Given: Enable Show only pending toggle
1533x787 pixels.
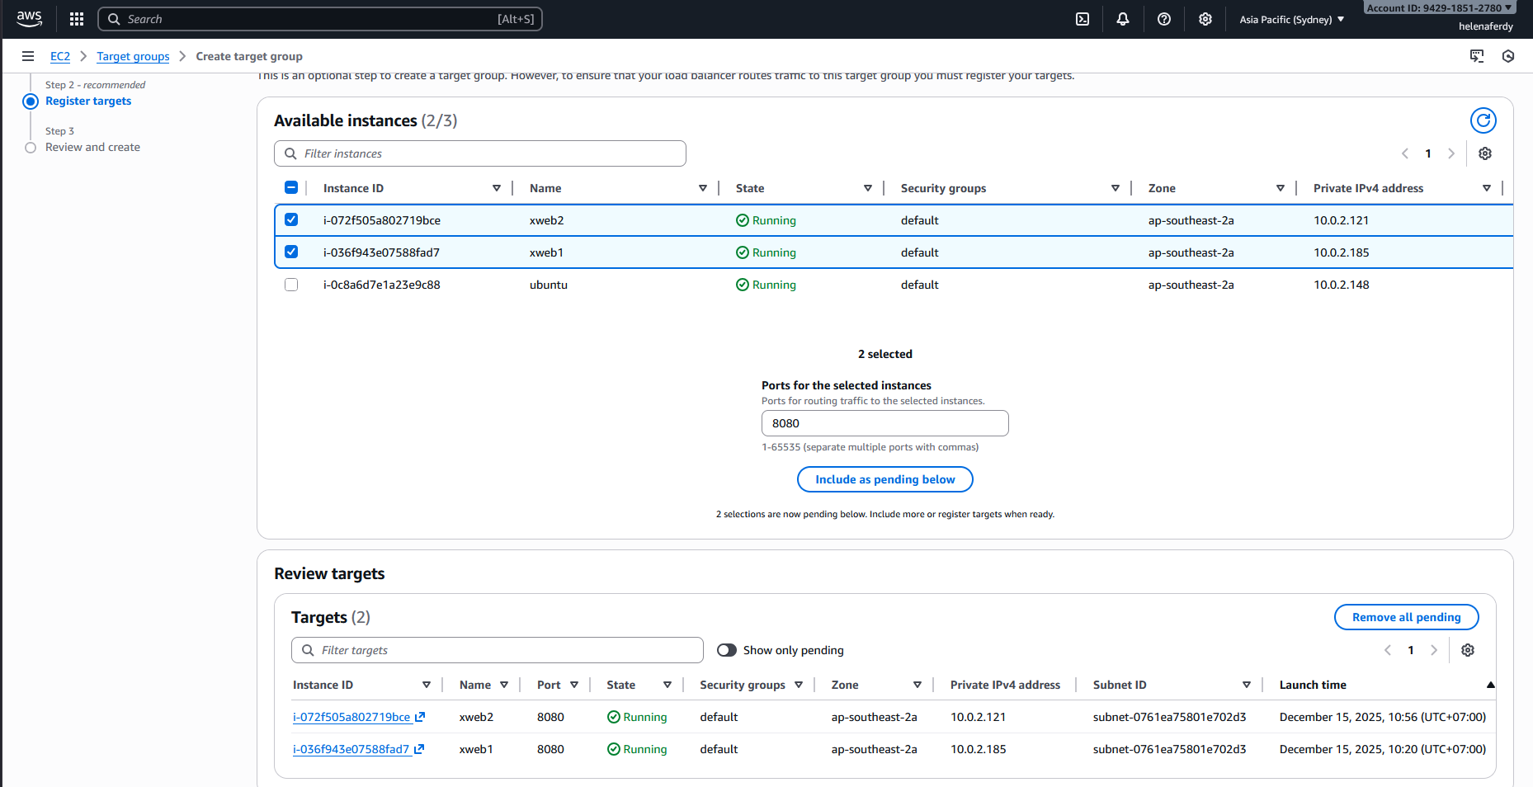Looking at the screenshot, I should [x=727, y=650].
